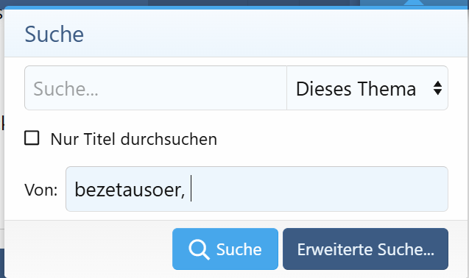Click the light blue header area right of the Suche title
This screenshot has height=278, width=469.
275,34
